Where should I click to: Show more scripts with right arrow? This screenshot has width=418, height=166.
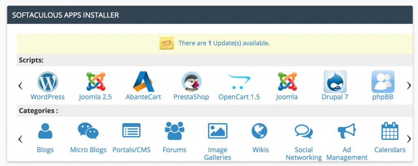tap(409, 85)
